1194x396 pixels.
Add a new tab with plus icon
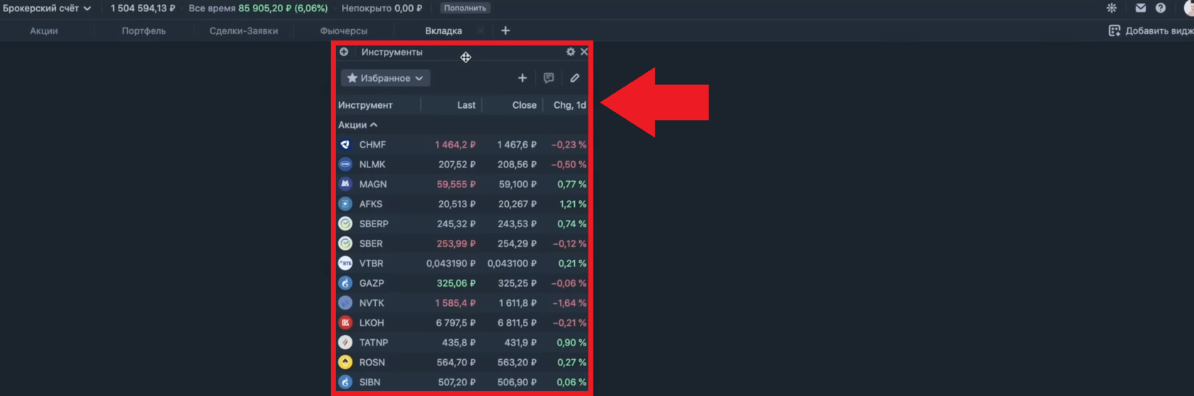pyautogui.click(x=505, y=31)
